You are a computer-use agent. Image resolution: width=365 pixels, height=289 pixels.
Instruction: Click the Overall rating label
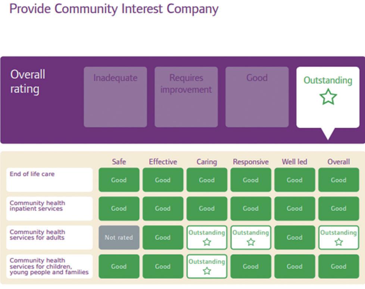point(28,82)
